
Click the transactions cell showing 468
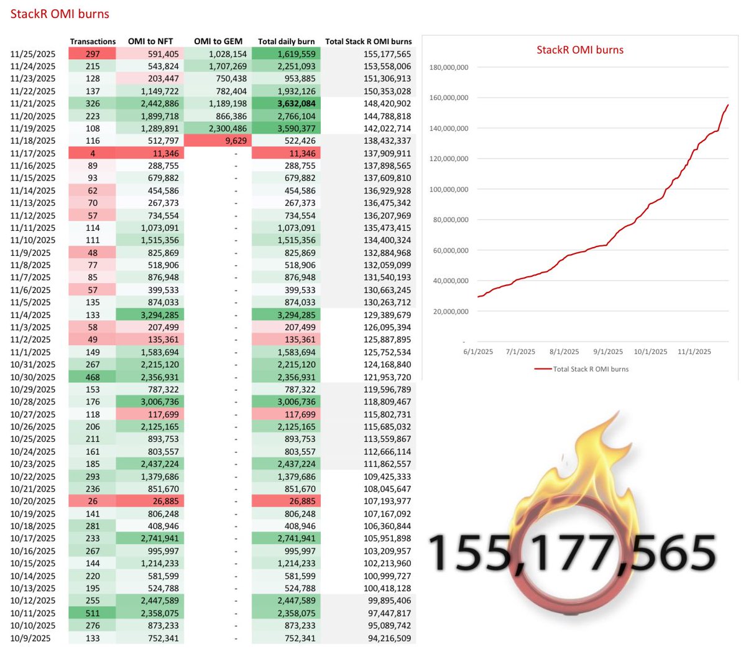pos(93,377)
